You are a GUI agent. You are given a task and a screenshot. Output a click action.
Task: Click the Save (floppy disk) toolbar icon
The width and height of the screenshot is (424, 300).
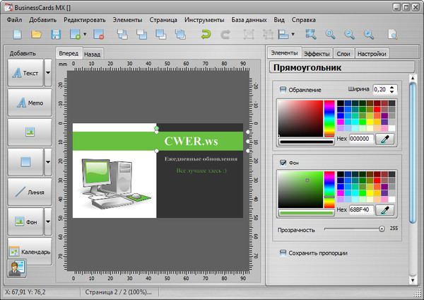(56, 34)
